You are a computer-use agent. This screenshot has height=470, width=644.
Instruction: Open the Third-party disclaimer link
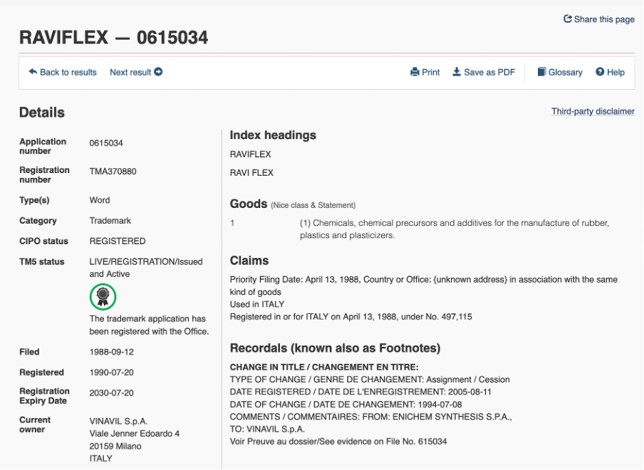tap(593, 111)
